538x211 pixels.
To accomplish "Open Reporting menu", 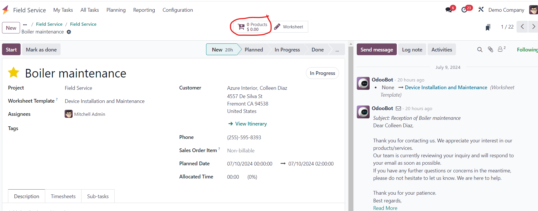I will (x=144, y=10).
